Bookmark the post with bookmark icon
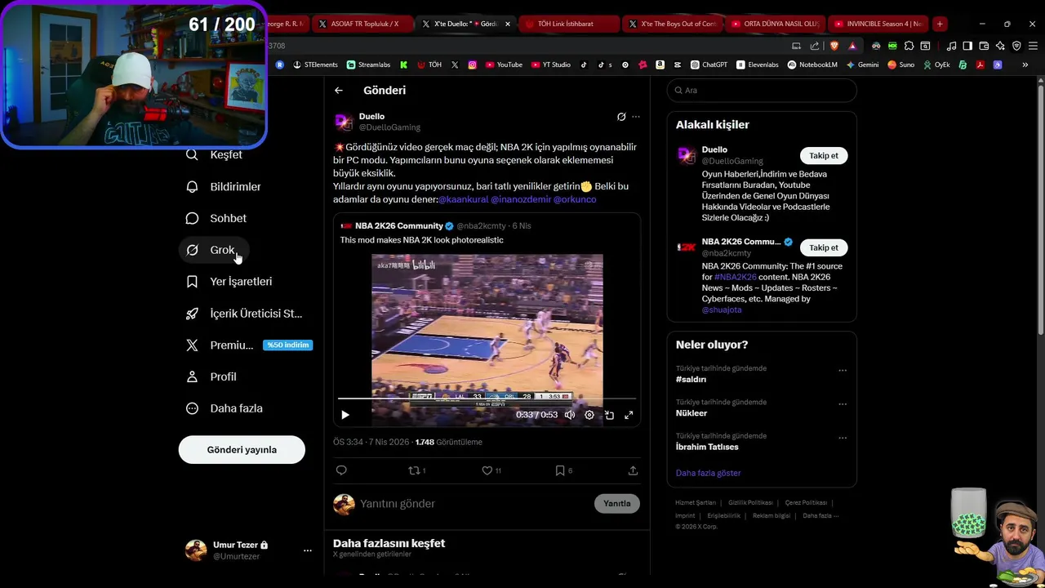Viewport: 1045px width, 588px height. [x=560, y=470]
